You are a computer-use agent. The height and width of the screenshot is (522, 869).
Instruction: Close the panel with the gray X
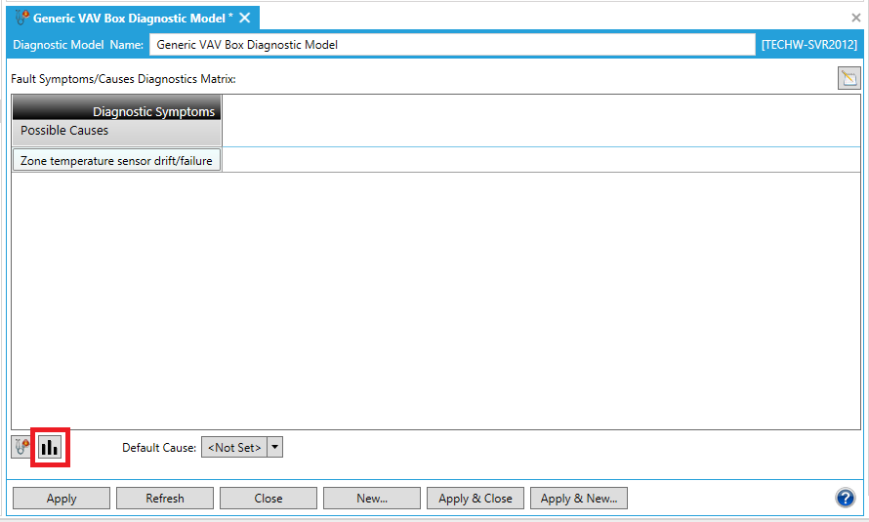pos(856,18)
